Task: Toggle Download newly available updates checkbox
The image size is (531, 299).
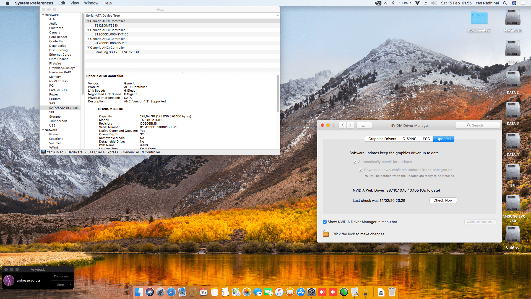Action: point(361,170)
